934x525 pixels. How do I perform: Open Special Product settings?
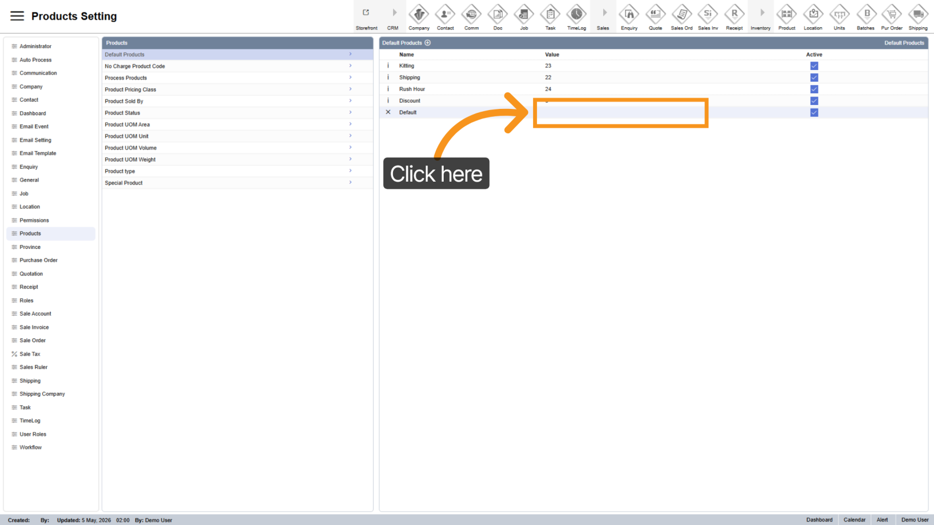point(237,183)
